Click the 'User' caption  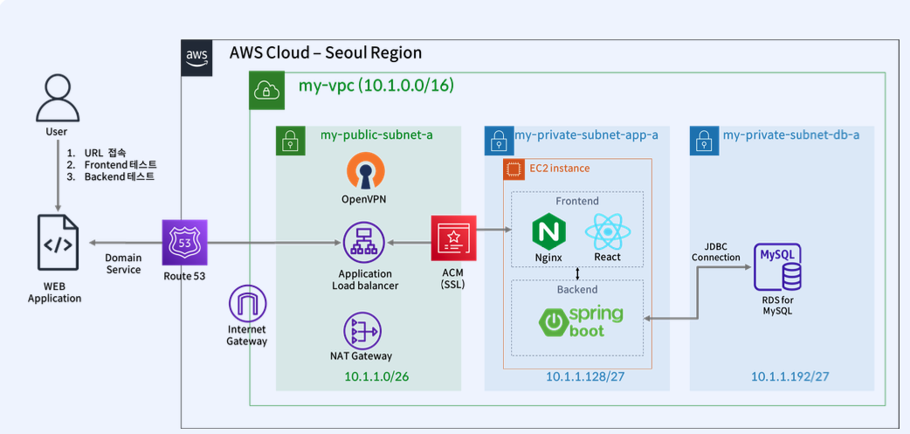[56, 132]
